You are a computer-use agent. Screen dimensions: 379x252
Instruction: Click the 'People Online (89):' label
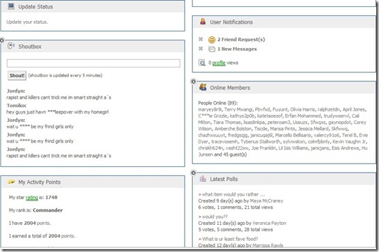(218, 103)
